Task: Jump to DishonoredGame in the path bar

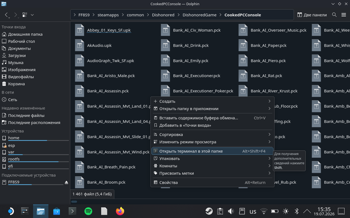Action: pos(200,15)
